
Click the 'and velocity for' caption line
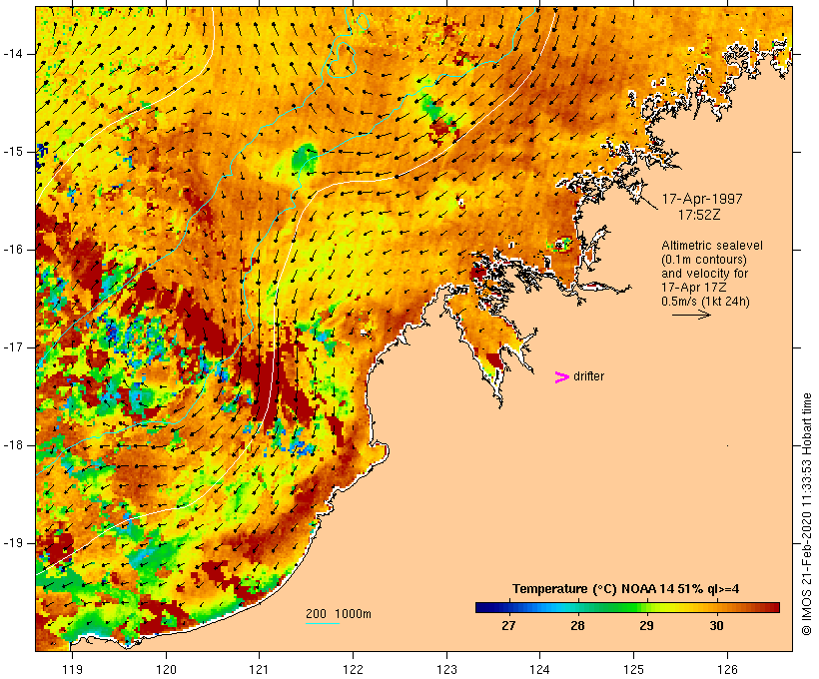(704, 274)
